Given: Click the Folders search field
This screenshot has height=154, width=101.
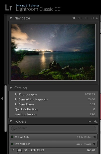Looking at the screenshot, I should [x=53, y=129].
